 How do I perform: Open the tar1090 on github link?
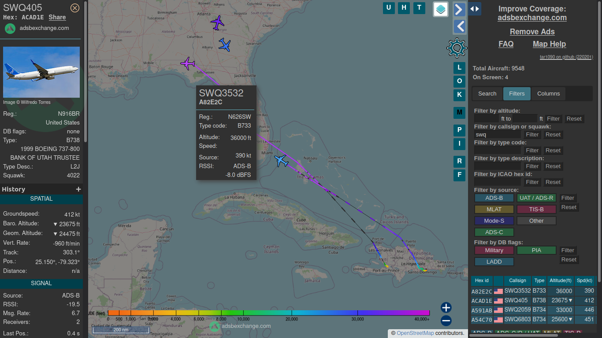click(x=566, y=57)
